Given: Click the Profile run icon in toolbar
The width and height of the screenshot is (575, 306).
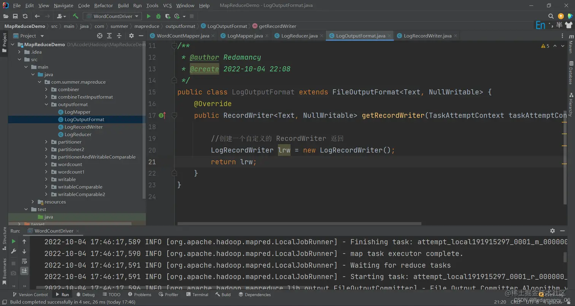Looking at the screenshot, I should [177, 16].
